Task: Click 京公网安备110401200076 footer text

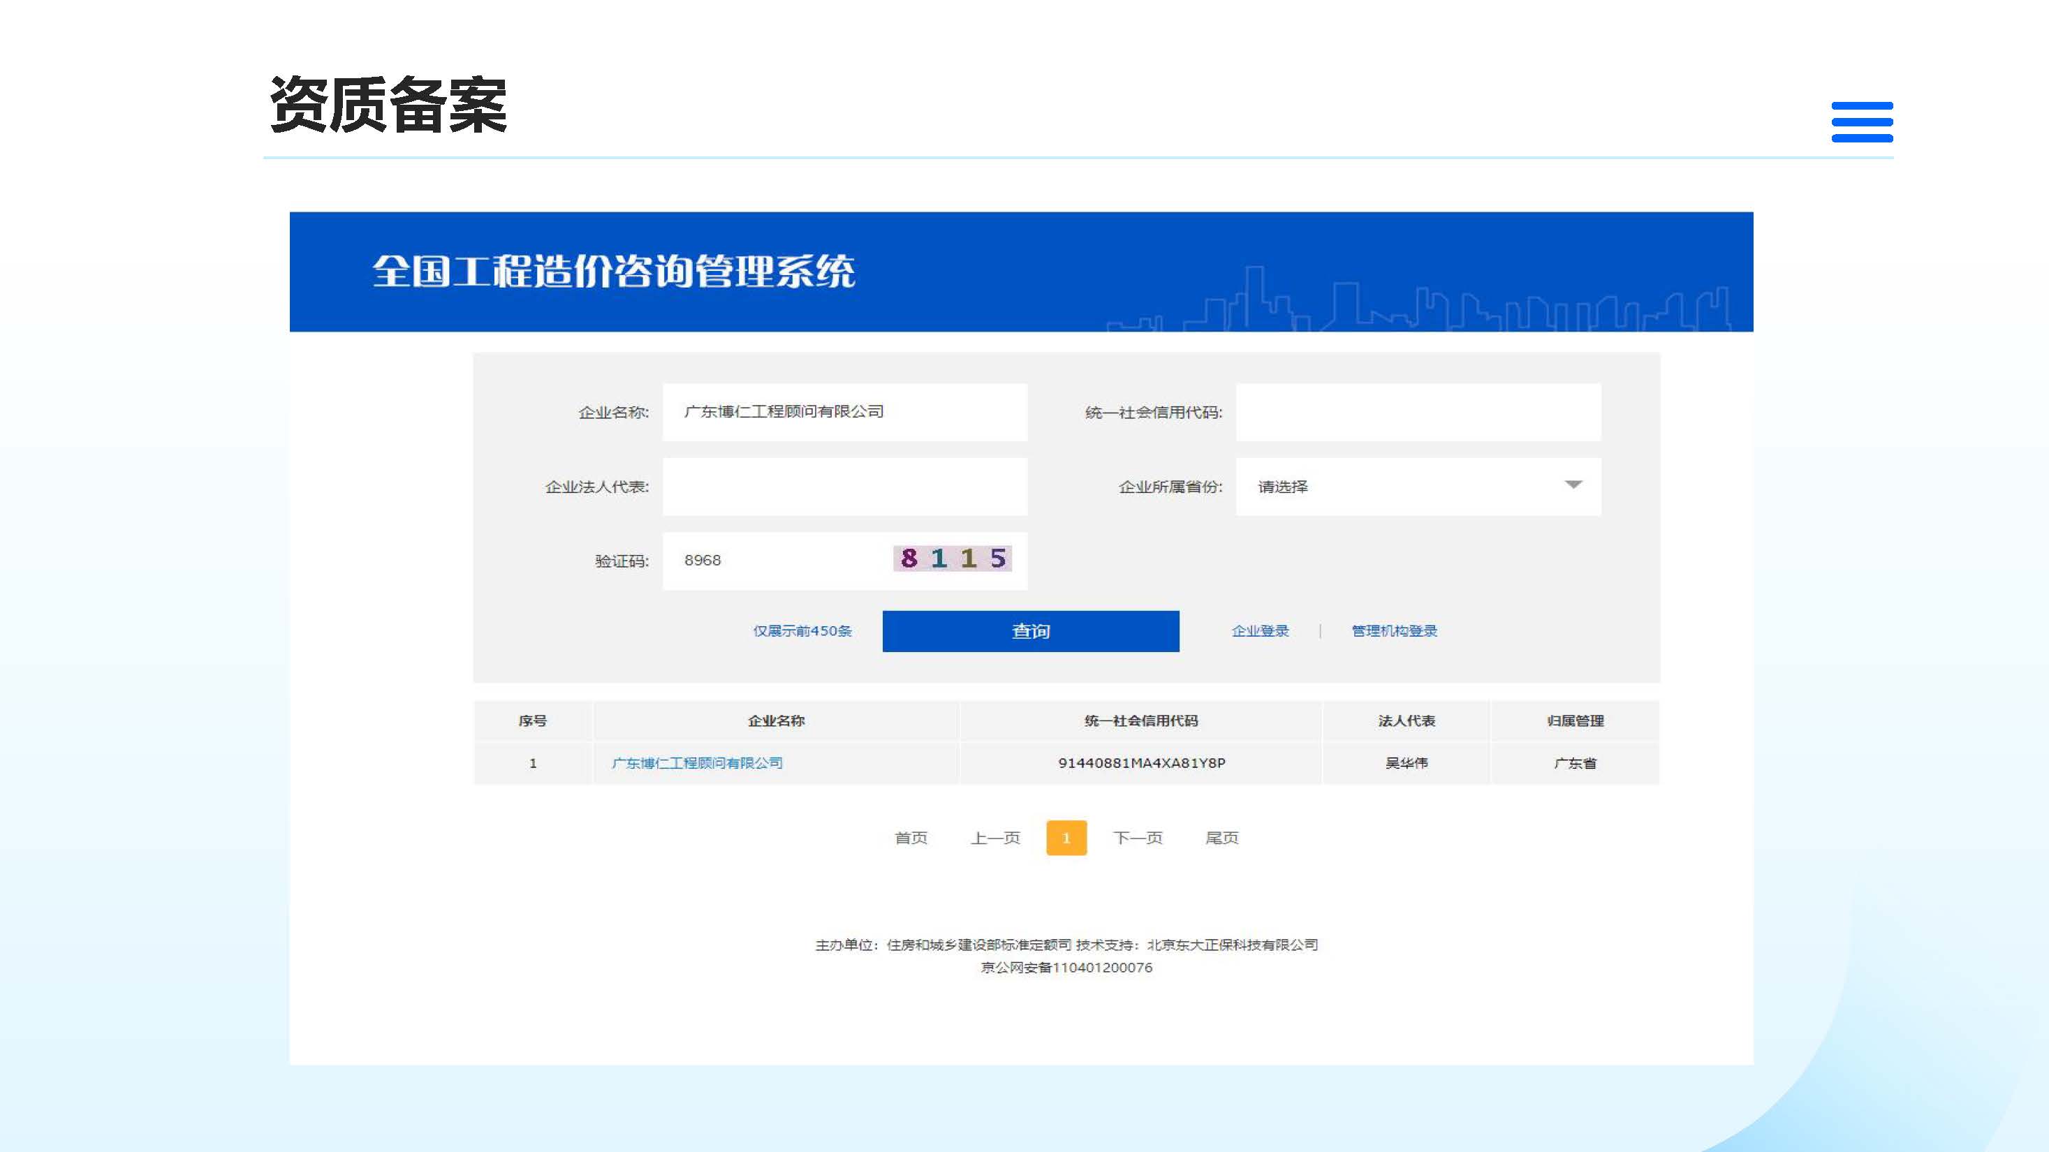Action: (1066, 968)
